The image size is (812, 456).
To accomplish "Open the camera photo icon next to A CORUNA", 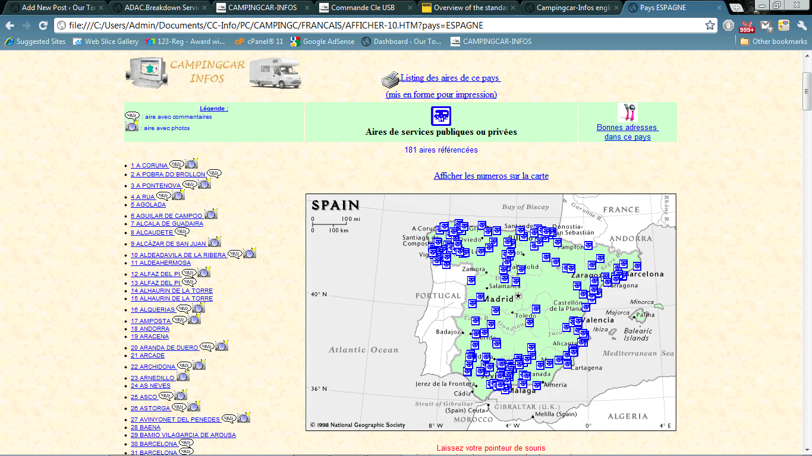I will click(x=191, y=164).
